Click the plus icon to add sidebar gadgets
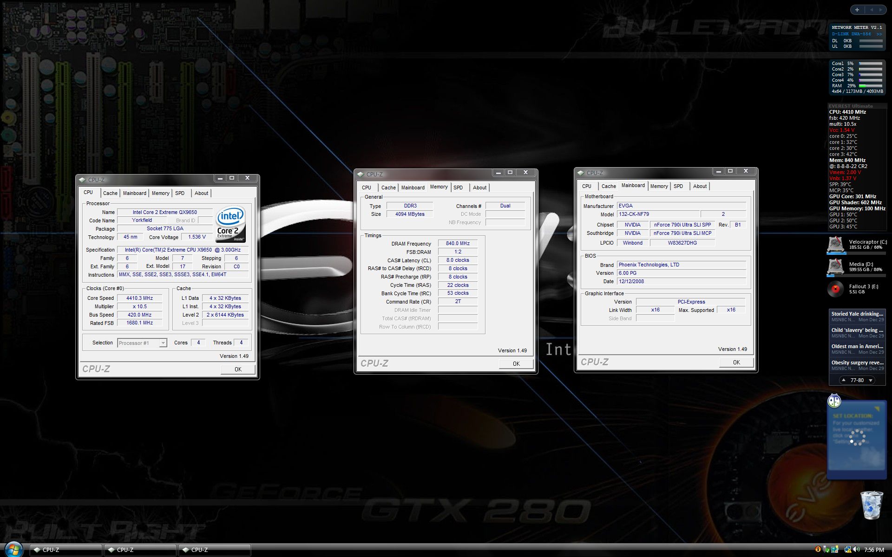Screen dimensions: 892x557 coord(857,9)
